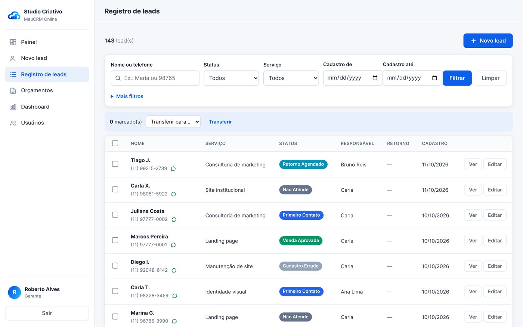
Task: Select the checkbox for Carla X.
Action: click(x=115, y=189)
